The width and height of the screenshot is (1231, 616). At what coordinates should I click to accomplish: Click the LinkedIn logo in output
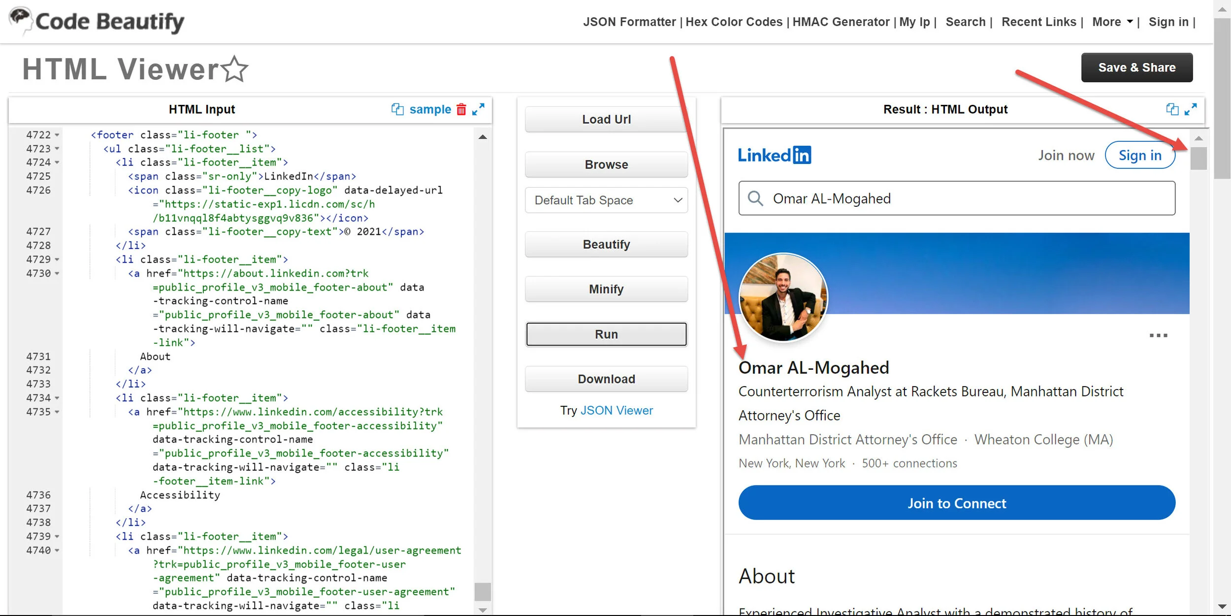(774, 155)
